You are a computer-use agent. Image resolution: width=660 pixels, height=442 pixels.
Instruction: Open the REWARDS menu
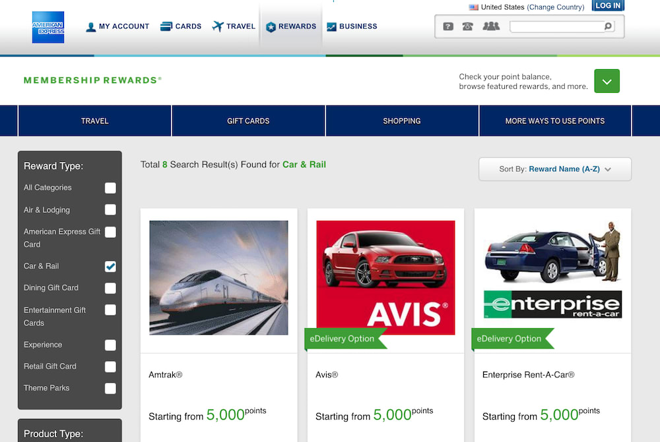(x=297, y=26)
